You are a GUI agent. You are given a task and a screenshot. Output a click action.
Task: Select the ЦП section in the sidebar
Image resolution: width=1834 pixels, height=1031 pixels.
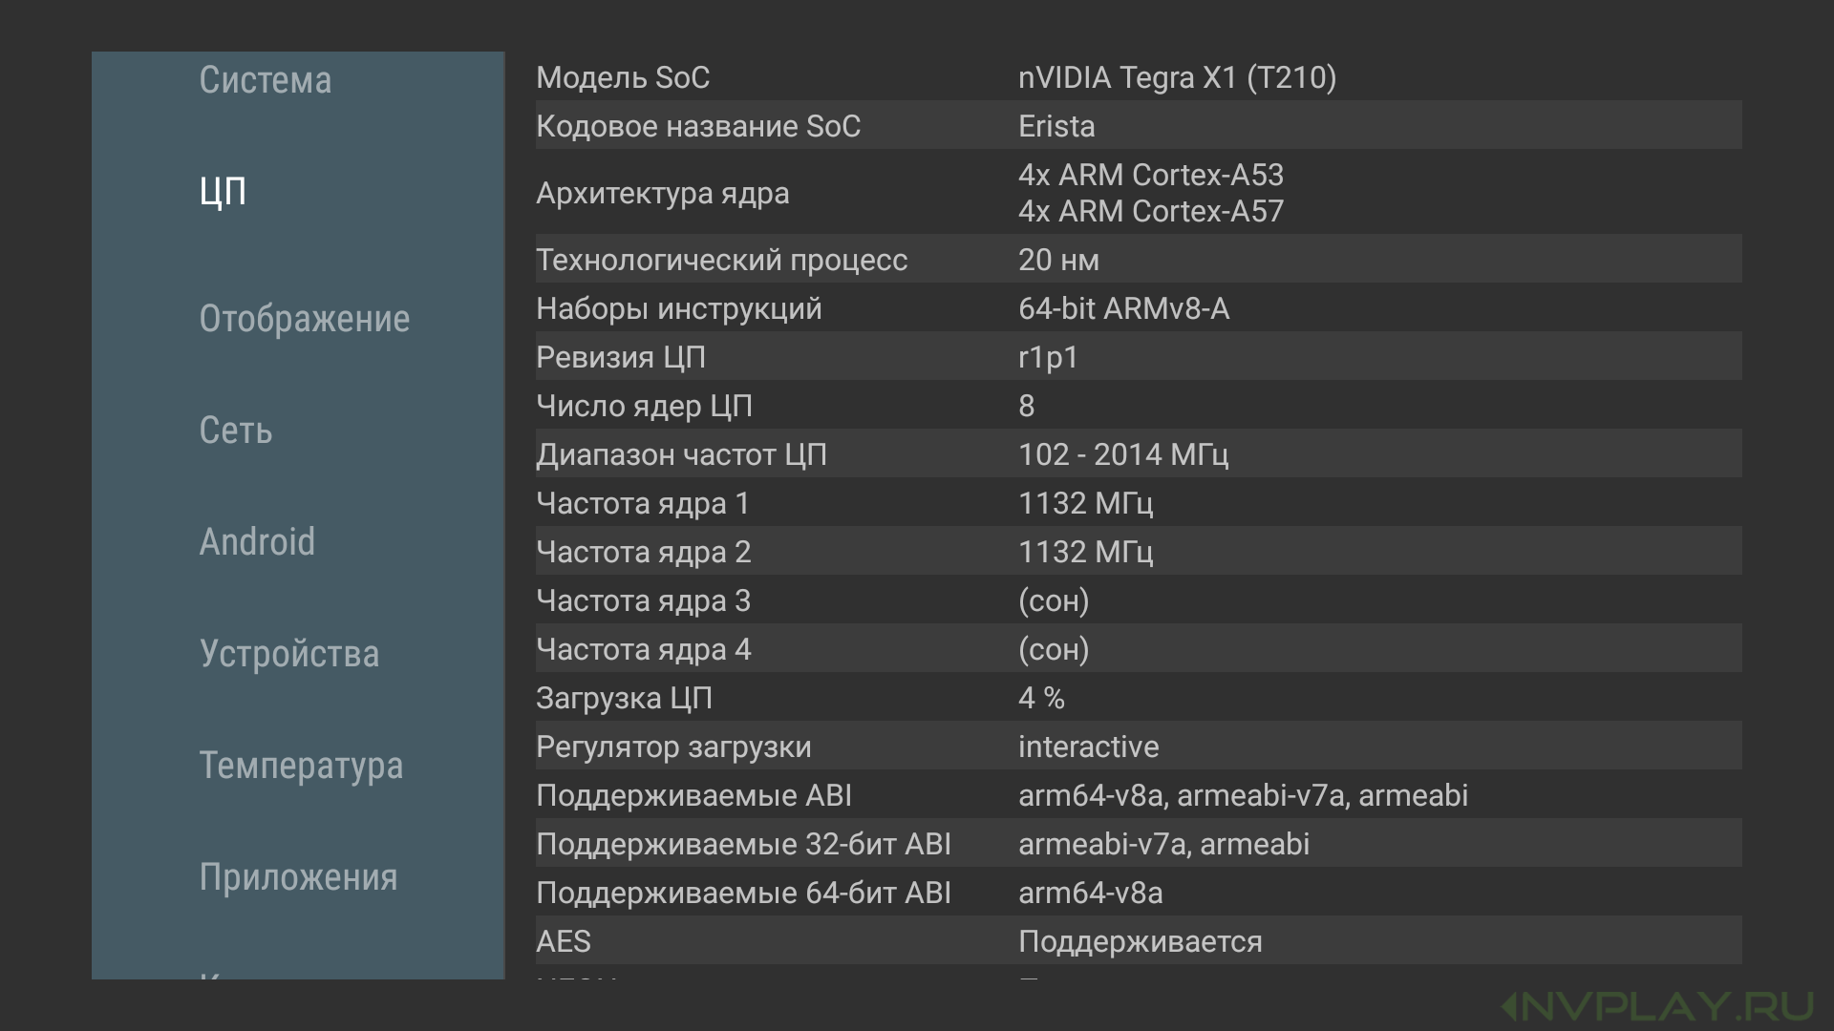pyautogui.click(x=223, y=192)
